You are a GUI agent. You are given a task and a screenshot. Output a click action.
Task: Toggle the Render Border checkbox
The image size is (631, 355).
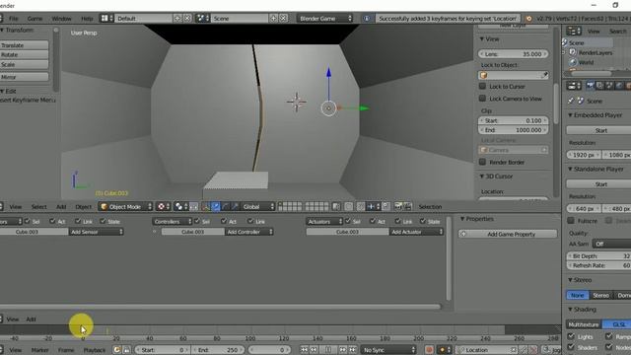482,162
